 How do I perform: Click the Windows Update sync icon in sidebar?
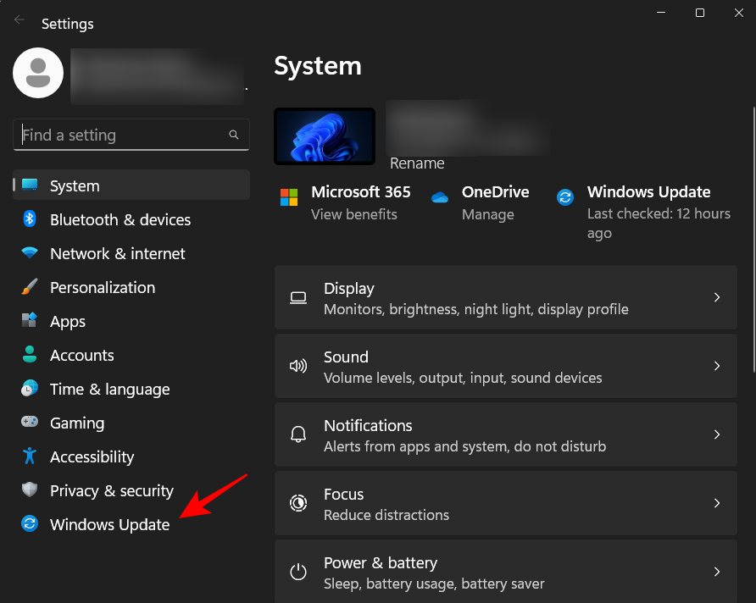[x=30, y=523]
